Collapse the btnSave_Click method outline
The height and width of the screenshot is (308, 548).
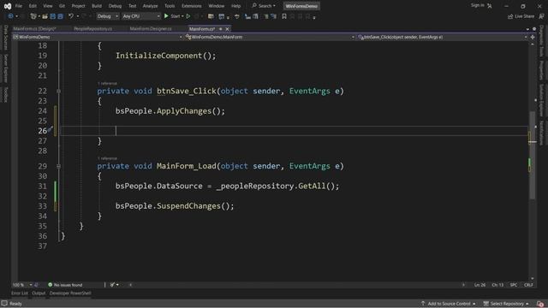point(58,92)
